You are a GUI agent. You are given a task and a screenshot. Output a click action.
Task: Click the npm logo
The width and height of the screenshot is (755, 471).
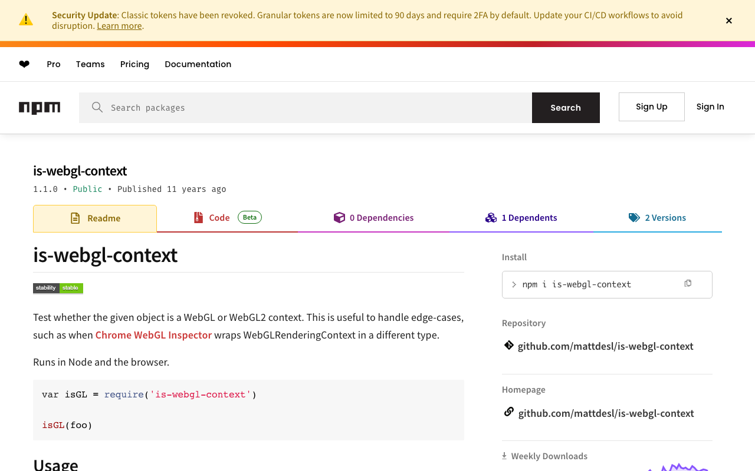pos(40,108)
